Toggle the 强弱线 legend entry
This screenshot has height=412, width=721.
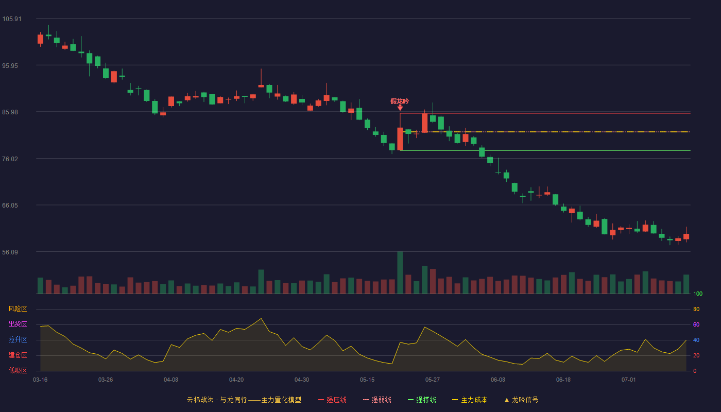click(x=377, y=400)
